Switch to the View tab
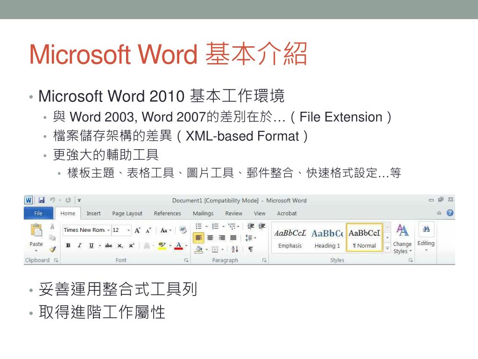This screenshot has width=478, height=359. (x=260, y=213)
